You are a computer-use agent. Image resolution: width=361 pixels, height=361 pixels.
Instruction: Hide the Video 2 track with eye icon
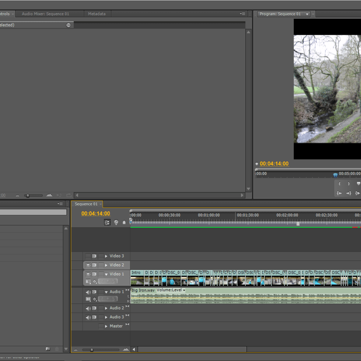[x=88, y=265]
